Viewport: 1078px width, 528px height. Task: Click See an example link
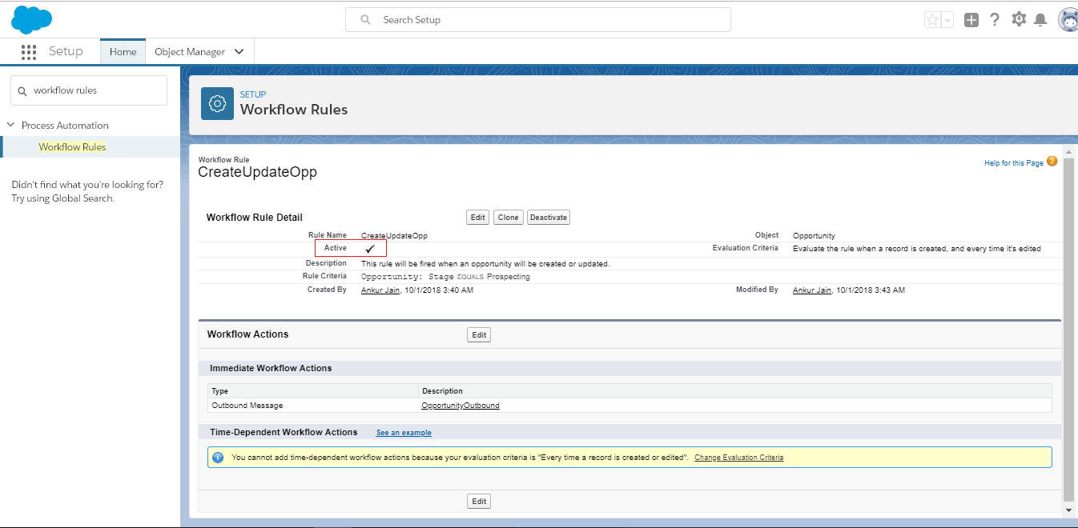404,433
